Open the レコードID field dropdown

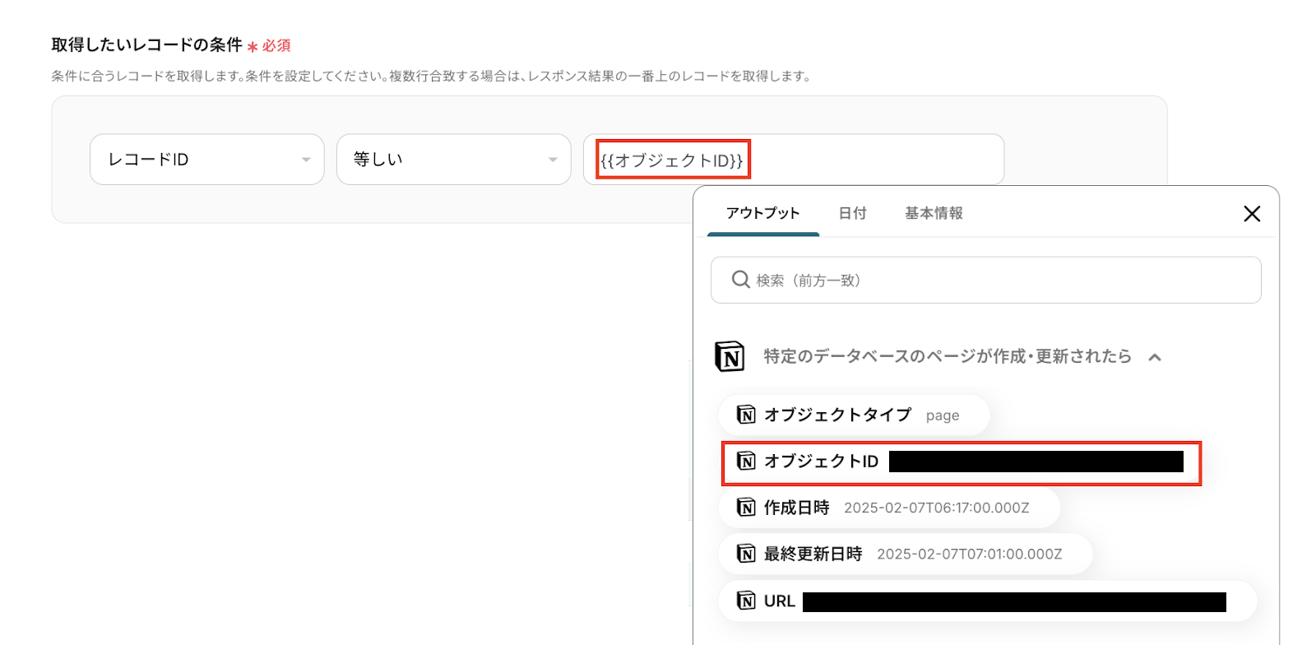206,160
